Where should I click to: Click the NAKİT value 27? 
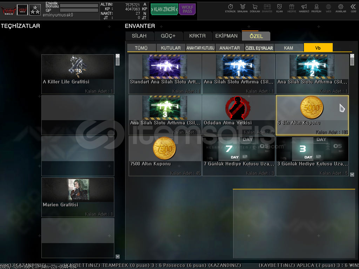click(138, 14)
